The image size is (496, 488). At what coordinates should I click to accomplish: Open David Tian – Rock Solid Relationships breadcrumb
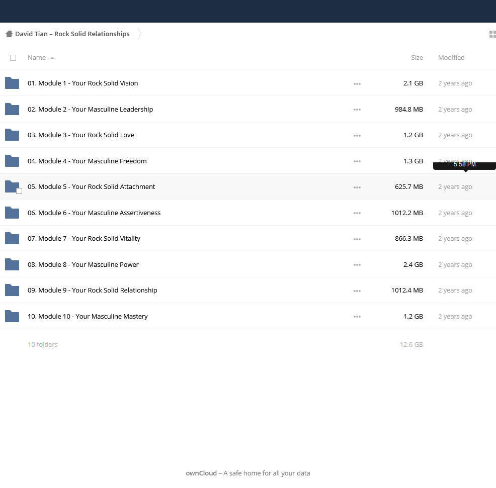(x=72, y=34)
